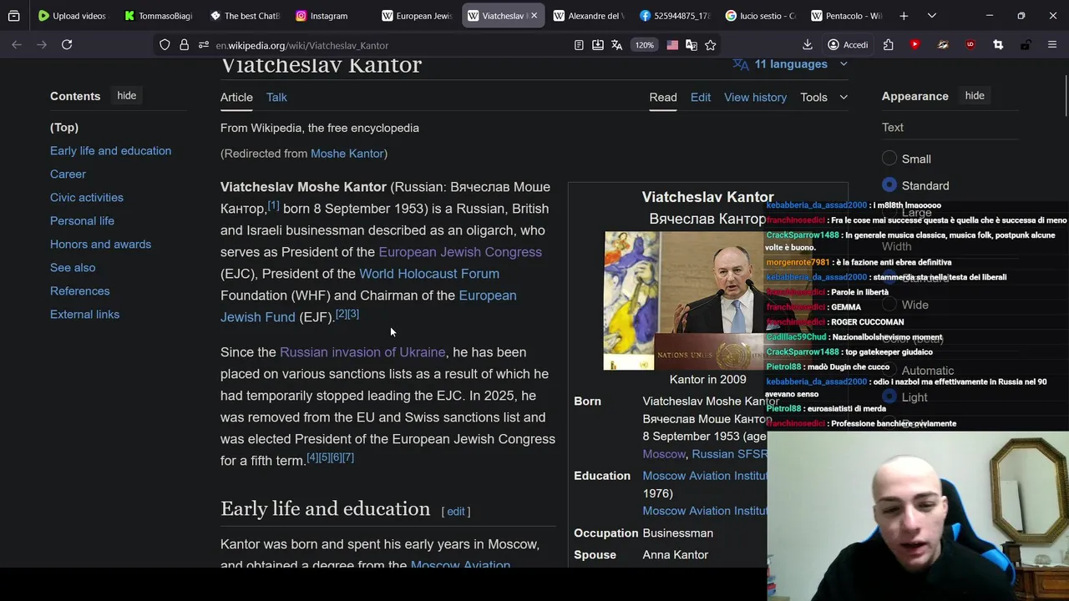Switch to Instagram tab
Image resolution: width=1069 pixels, height=601 pixels.
click(x=330, y=16)
